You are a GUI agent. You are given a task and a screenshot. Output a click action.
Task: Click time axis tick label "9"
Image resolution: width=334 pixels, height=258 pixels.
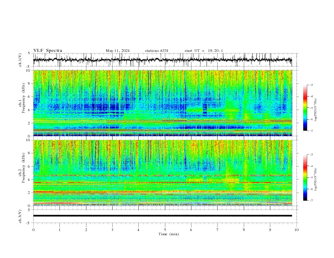[270, 230]
